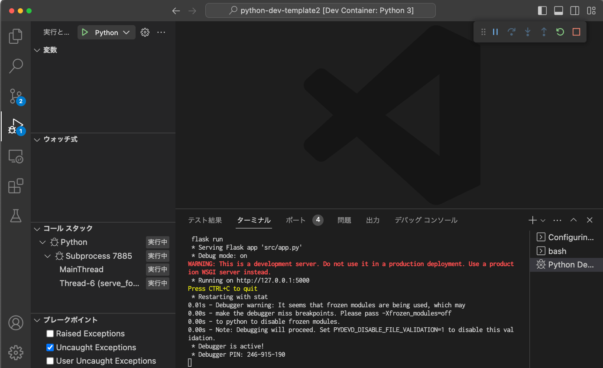Open the Testing flask view
The height and width of the screenshot is (368, 603).
pyautogui.click(x=16, y=215)
